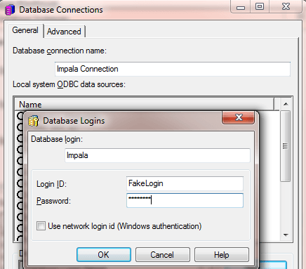Click the ODBC list scrollbar thumb

(x=286, y=146)
